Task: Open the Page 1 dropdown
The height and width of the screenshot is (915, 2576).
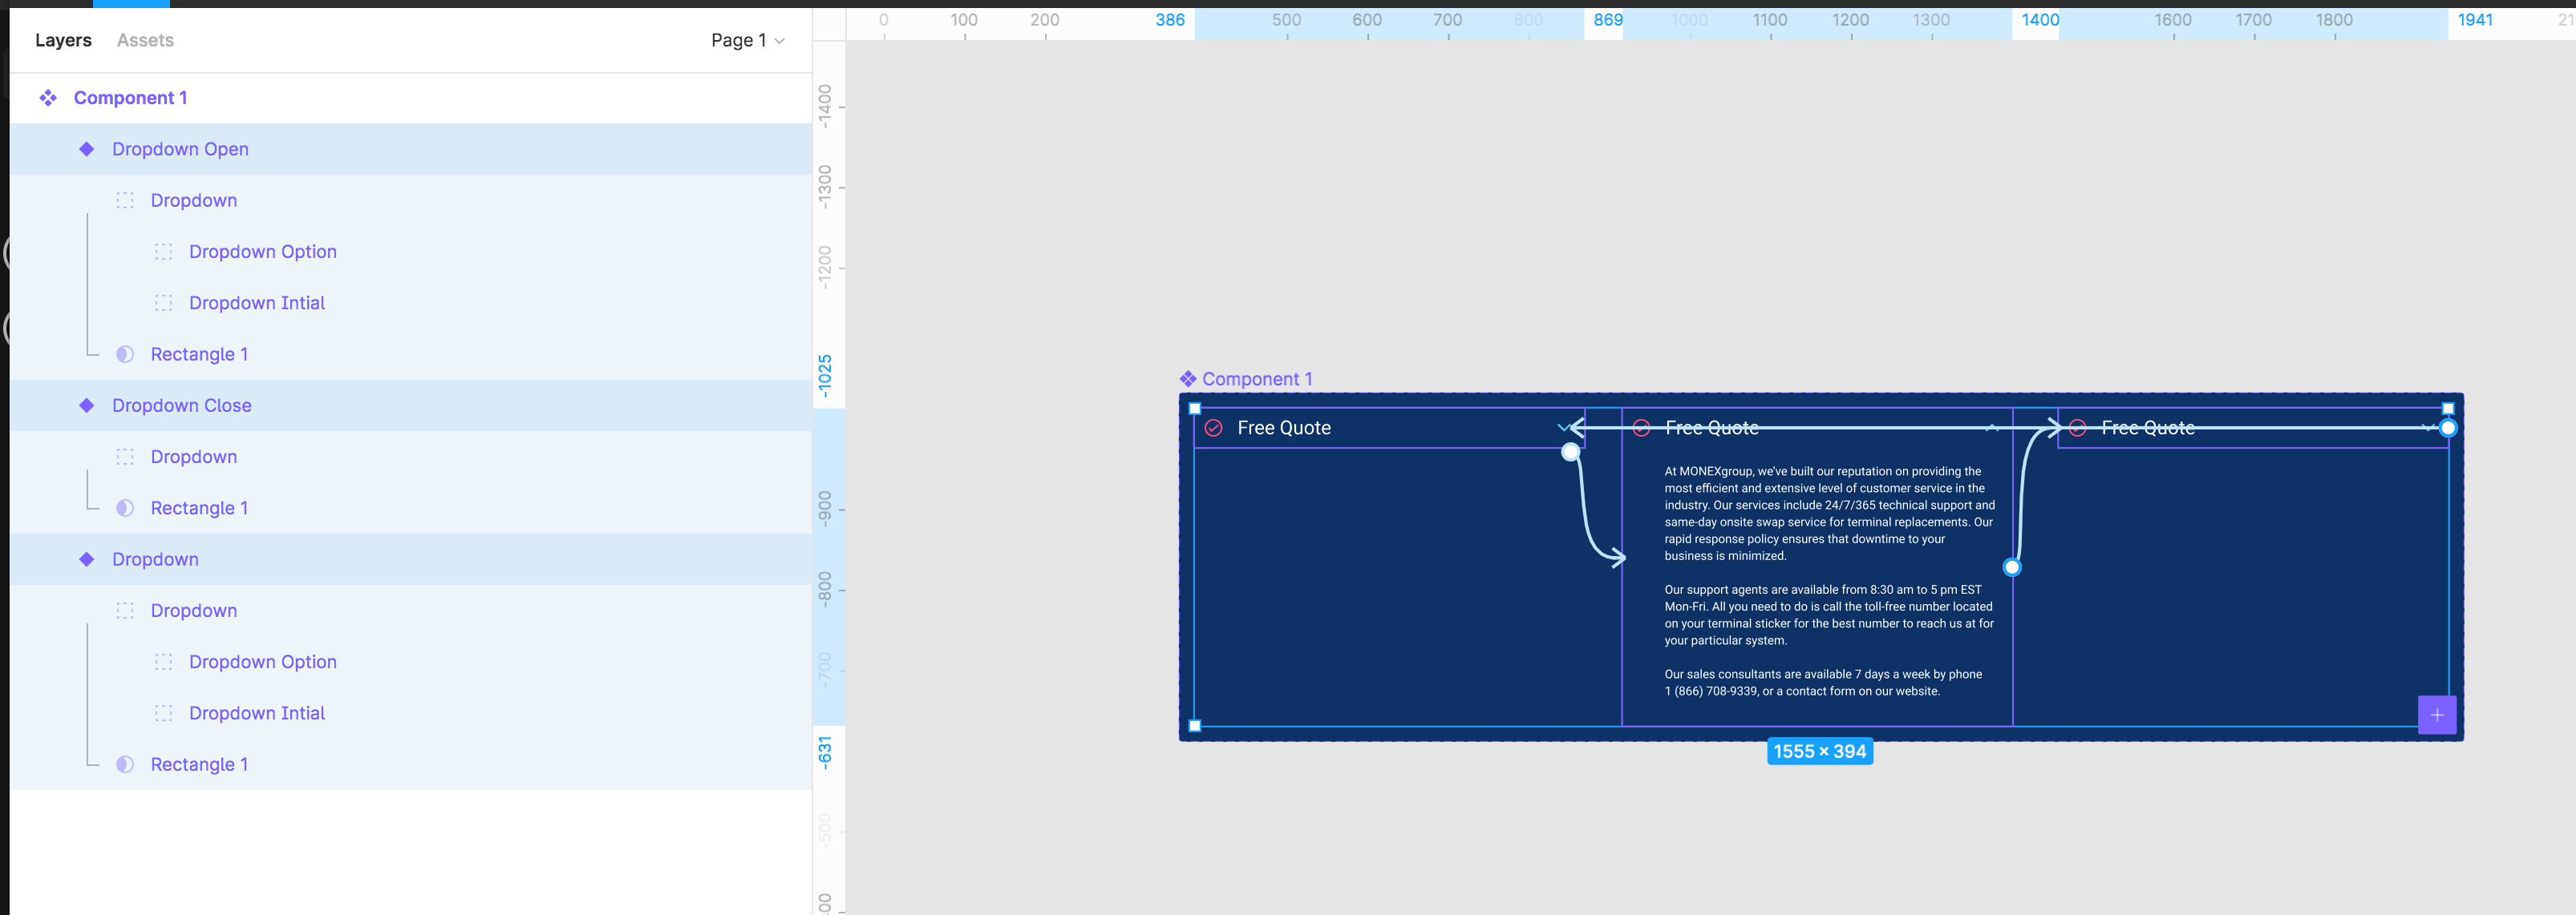Action: coord(747,40)
